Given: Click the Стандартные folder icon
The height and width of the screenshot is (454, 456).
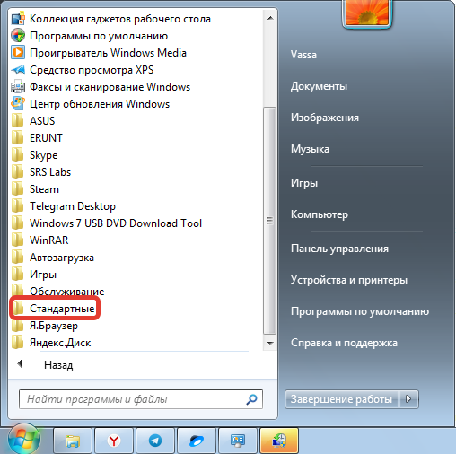Looking at the screenshot, I should [18, 309].
